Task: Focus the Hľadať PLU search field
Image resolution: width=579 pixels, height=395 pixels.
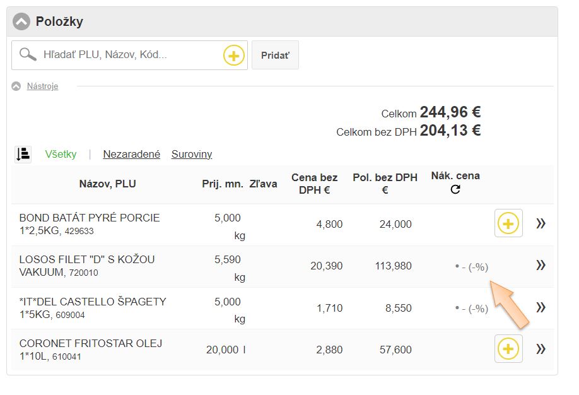Action: tap(129, 55)
